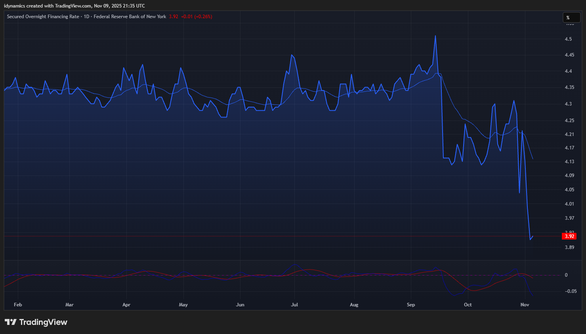The width and height of the screenshot is (586, 334).
Task: Click the Jul label on the time axis
Action: click(x=294, y=305)
